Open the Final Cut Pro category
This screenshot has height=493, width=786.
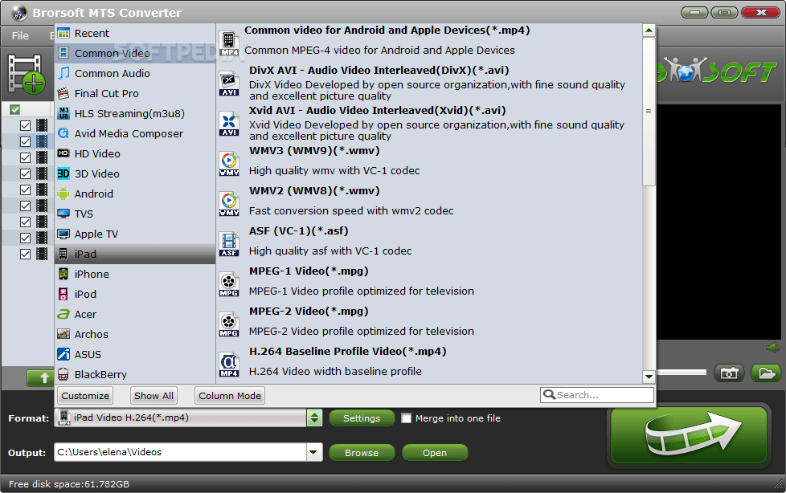(135, 93)
